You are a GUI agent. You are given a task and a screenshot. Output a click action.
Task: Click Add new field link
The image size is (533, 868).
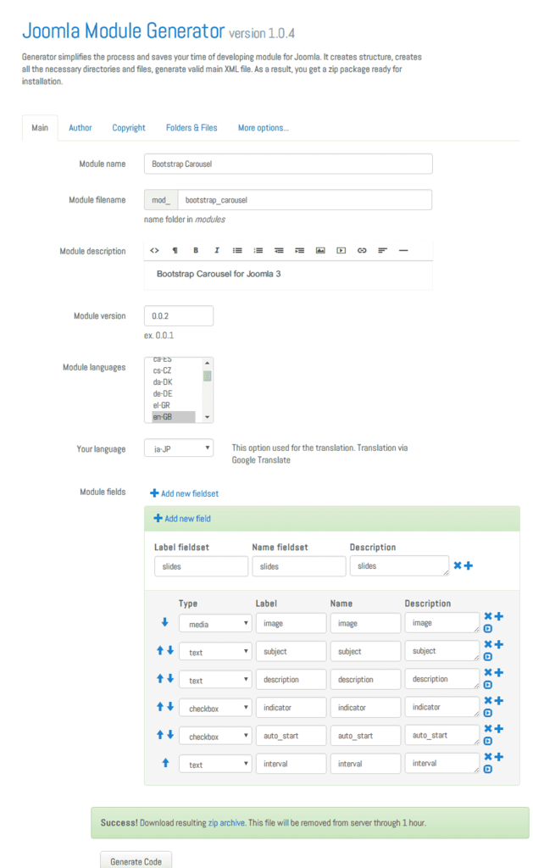point(182,519)
